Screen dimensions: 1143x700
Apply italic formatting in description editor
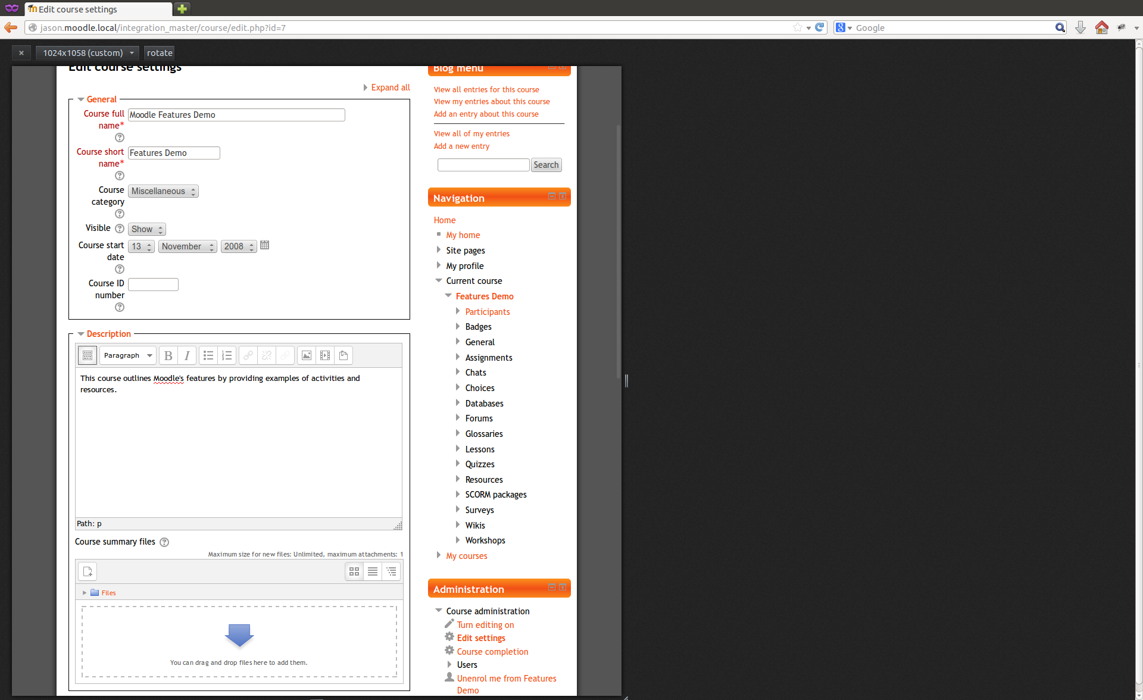pyautogui.click(x=187, y=355)
